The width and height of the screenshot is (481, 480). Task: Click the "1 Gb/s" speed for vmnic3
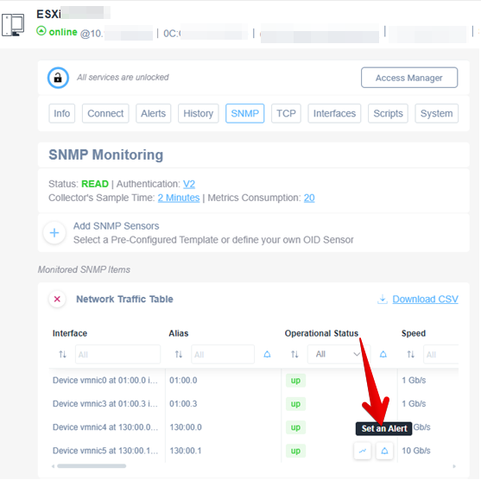click(414, 404)
